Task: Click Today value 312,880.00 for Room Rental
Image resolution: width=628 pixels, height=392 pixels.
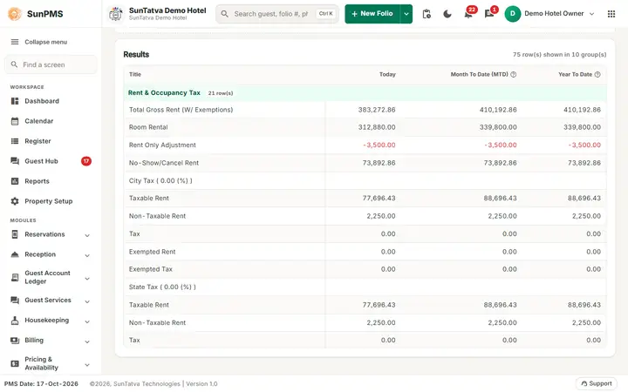Action: coord(377,127)
